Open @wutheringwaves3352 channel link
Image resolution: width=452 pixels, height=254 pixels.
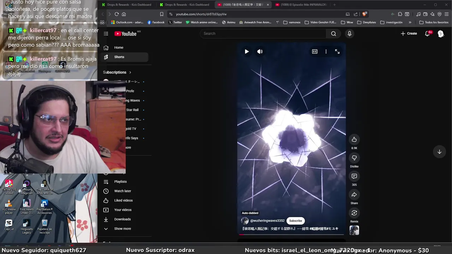(x=267, y=221)
